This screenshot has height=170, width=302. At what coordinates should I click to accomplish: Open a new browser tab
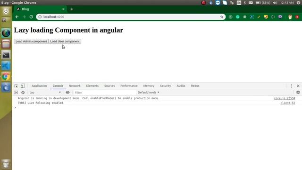point(72,9)
